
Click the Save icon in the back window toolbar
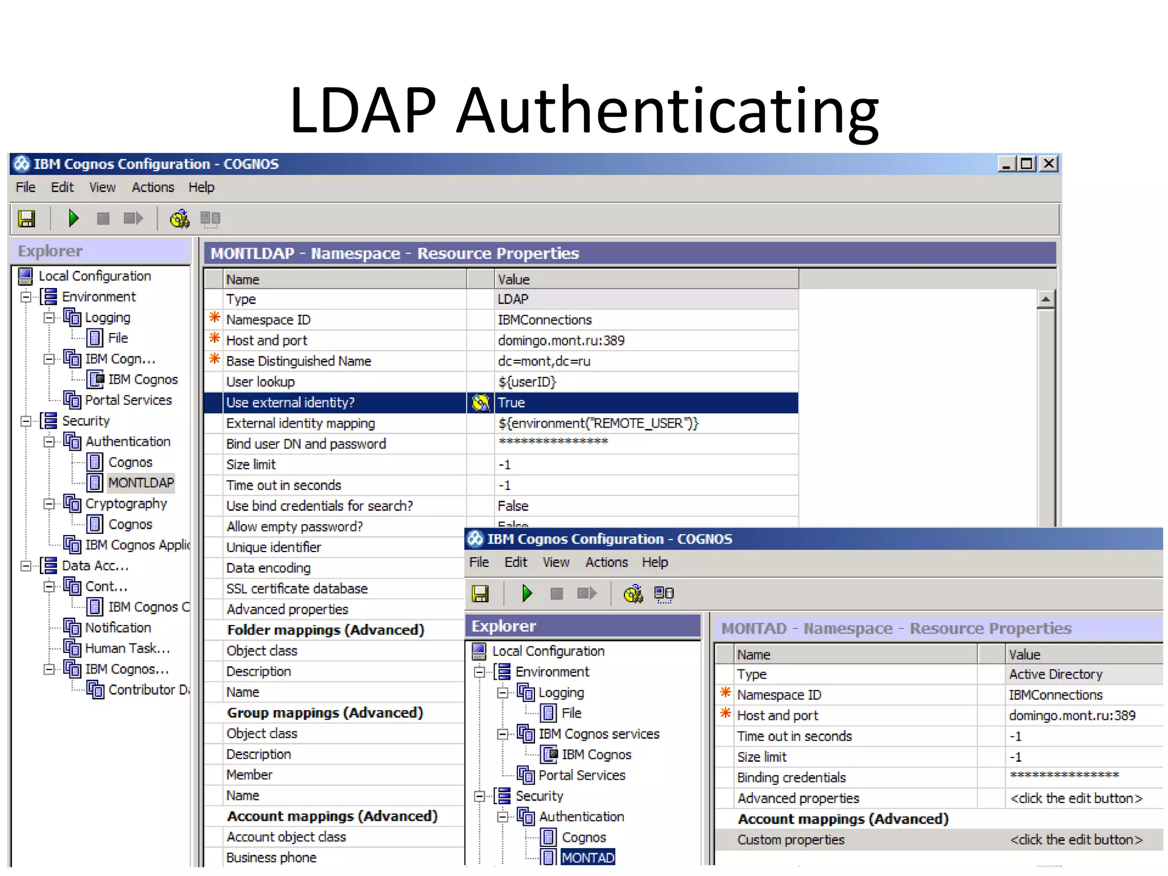pos(26,218)
